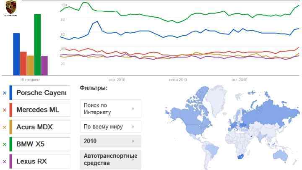Click the 'окт. 2010' timeline label
Viewport: 302px width, 170px height.
(240, 79)
